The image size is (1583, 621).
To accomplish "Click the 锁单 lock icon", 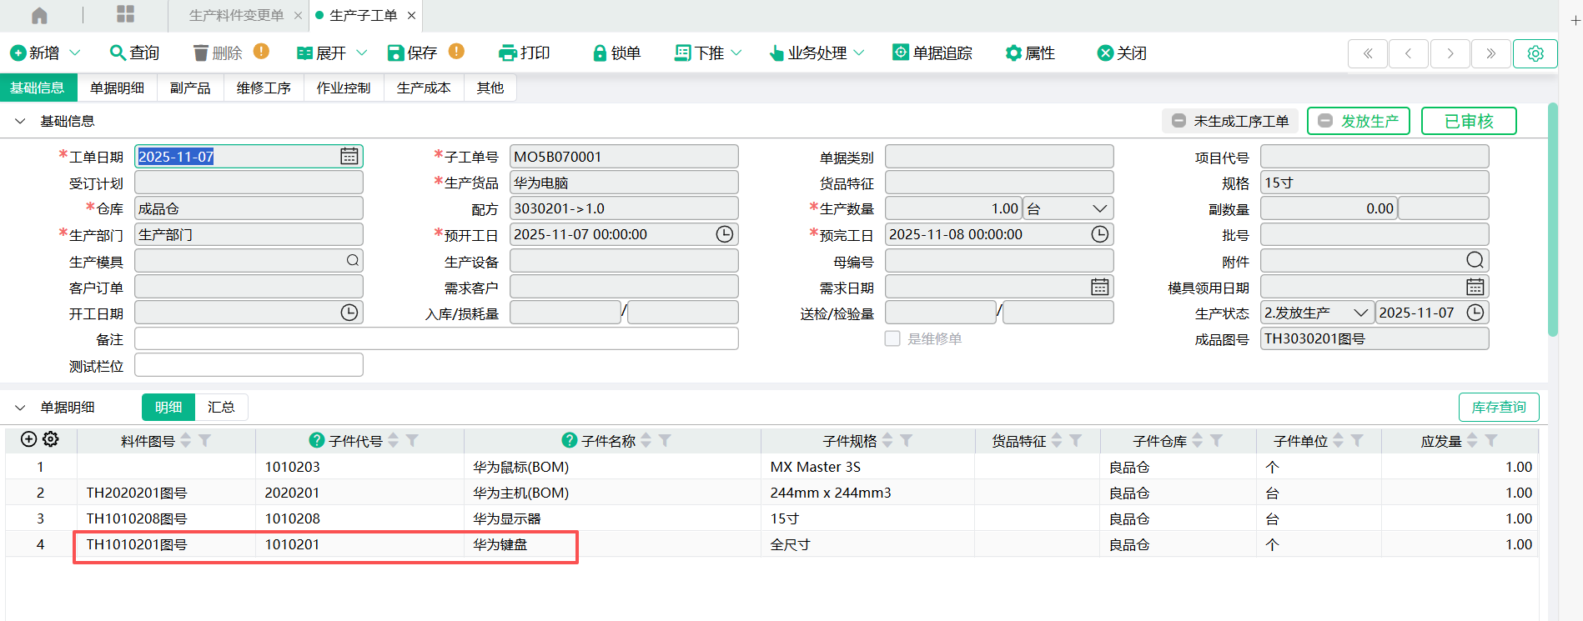I will [x=599, y=53].
